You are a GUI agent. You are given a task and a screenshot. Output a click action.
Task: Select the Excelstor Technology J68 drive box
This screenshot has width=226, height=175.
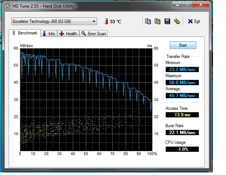tap(54, 21)
